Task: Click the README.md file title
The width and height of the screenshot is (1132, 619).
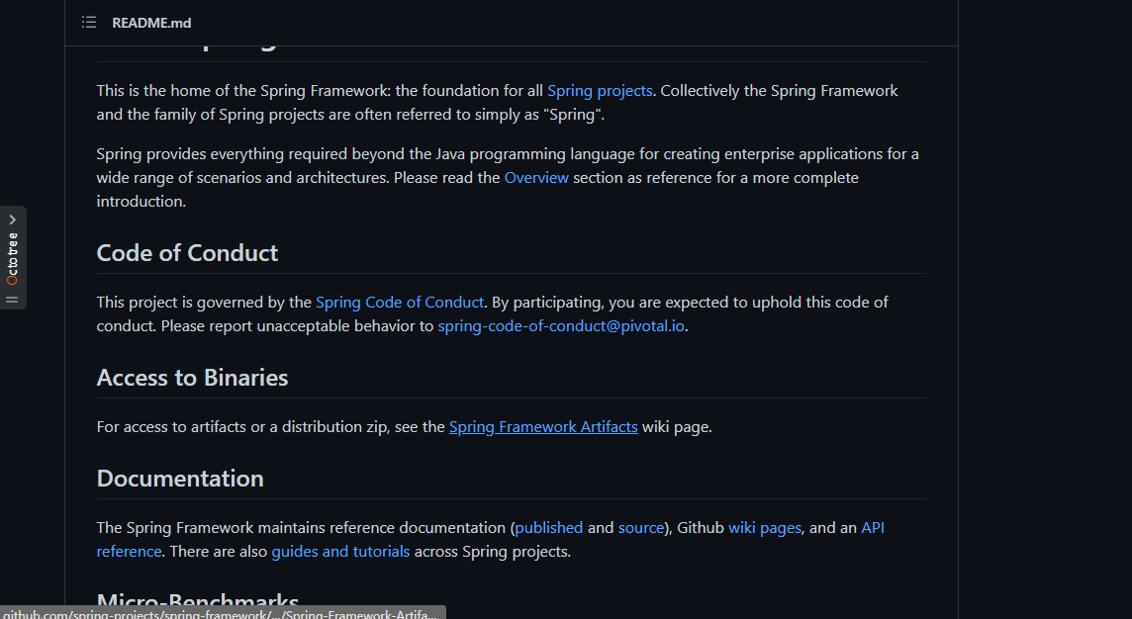Action: [x=151, y=23]
